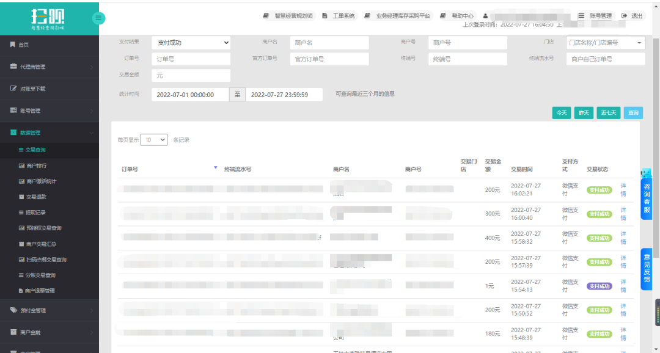Screen dimensions: 660x353
Task: Focus the 终端号 input field
Action: (468, 59)
